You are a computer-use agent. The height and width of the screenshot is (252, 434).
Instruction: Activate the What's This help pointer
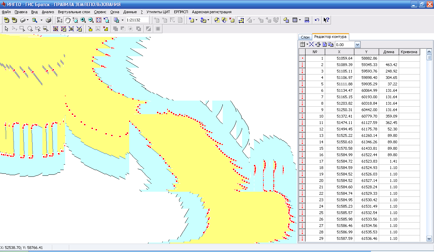[x=326, y=20]
